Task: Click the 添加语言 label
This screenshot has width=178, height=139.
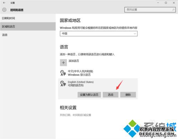Action: [x=74, y=61]
